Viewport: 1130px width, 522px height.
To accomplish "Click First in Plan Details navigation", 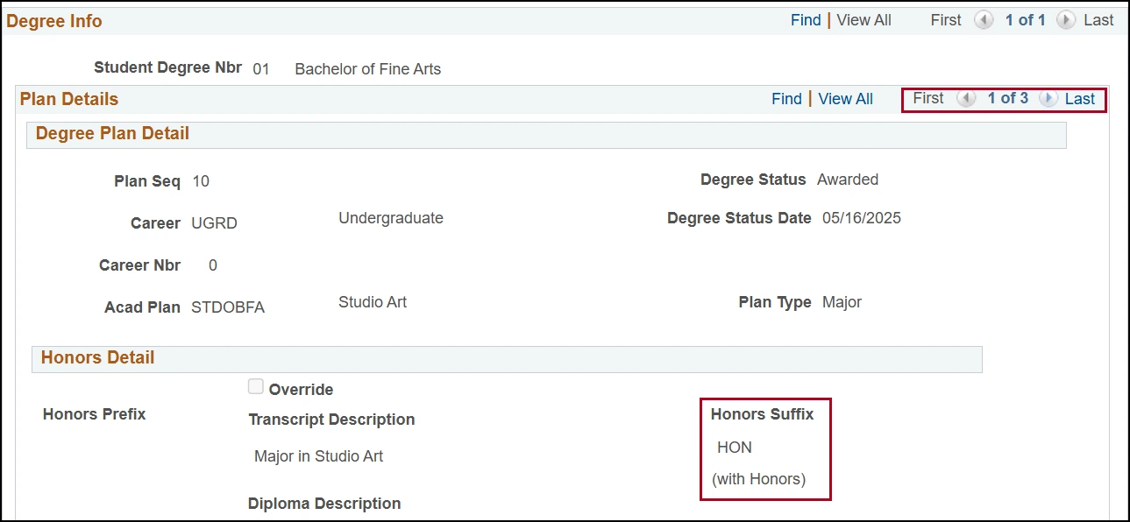I will 928,98.
